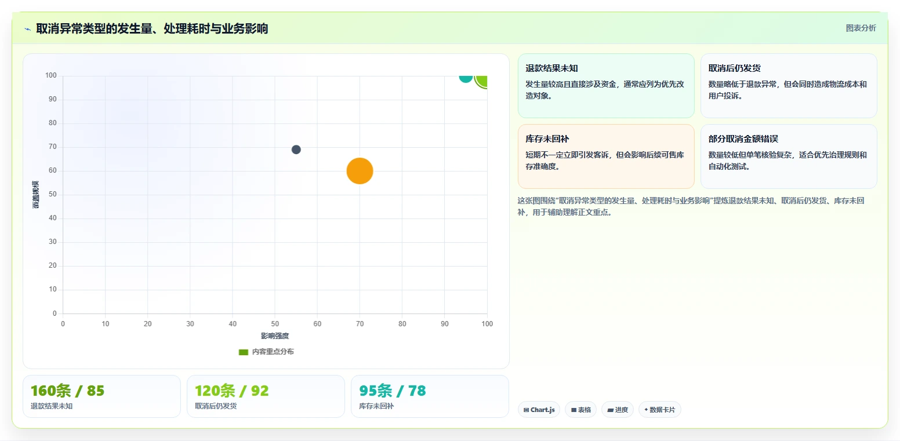Click the 数据卡片 tag chip

659,410
